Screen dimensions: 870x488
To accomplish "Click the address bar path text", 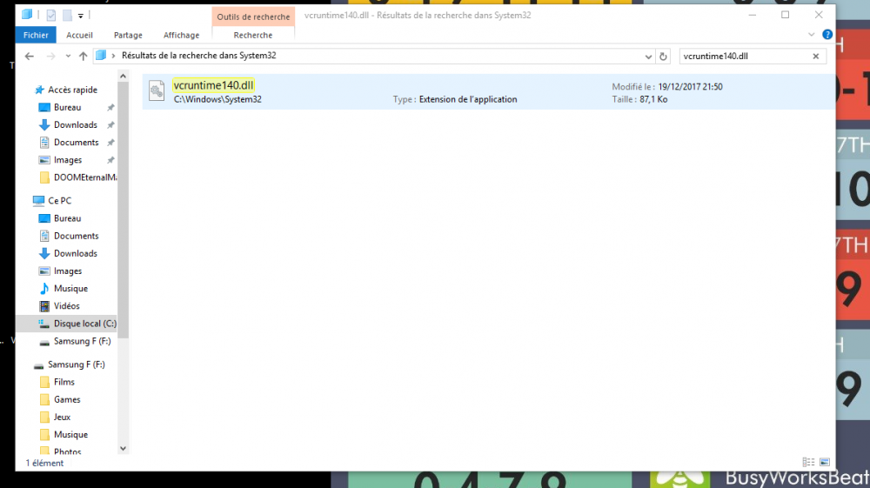I will [x=198, y=56].
